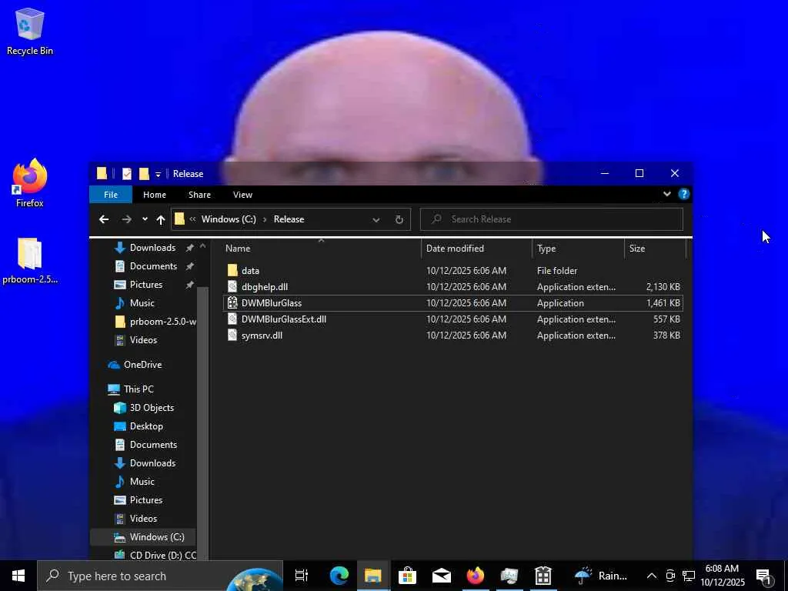Refresh the Release folder view

click(399, 219)
